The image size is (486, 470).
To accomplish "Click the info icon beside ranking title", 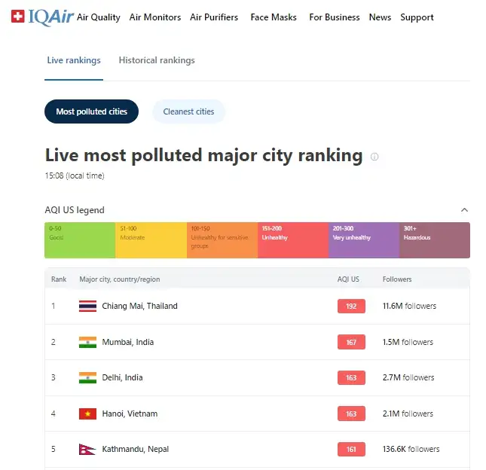I will point(374,157).
